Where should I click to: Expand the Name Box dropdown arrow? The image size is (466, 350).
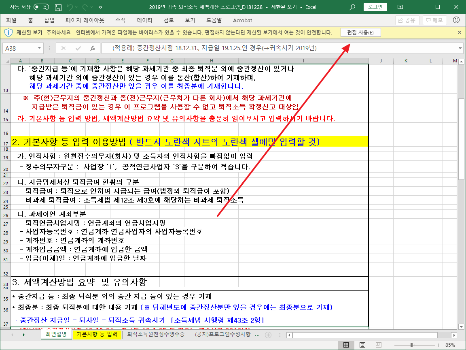[x=39, y=48]
